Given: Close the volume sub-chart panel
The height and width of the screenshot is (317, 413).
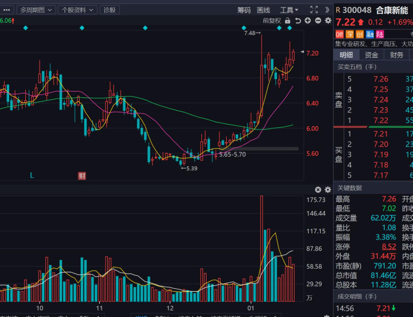Looking at the screenshot, I should [318, 190].
